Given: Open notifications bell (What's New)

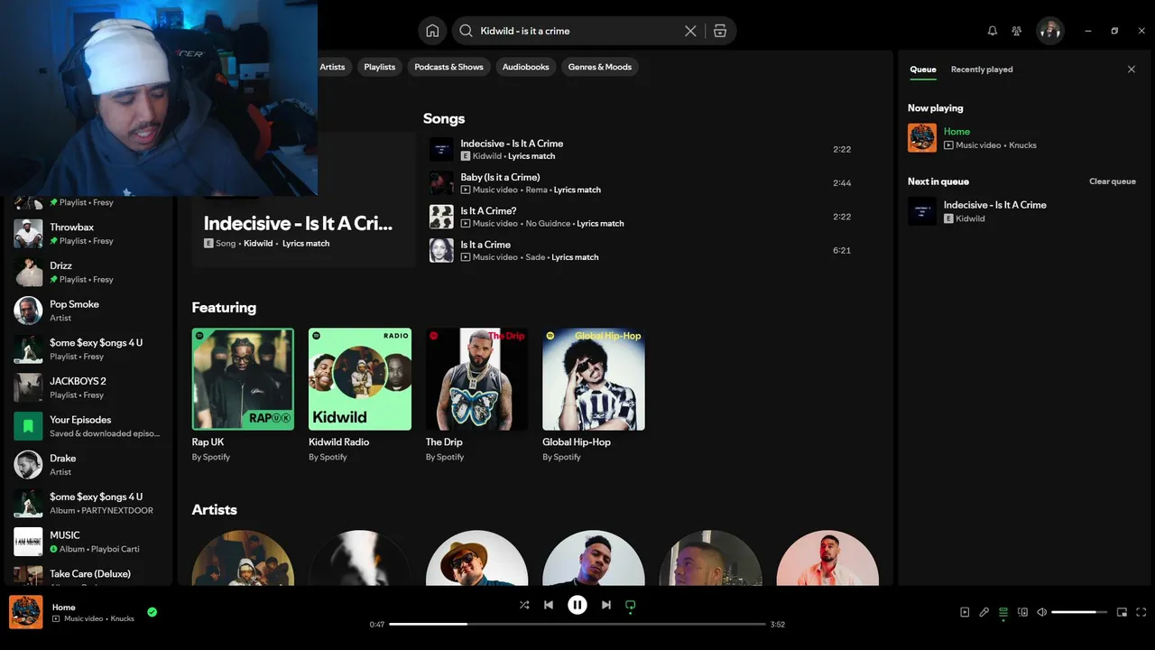Looking at the screenshot, I should pos(993,31).
